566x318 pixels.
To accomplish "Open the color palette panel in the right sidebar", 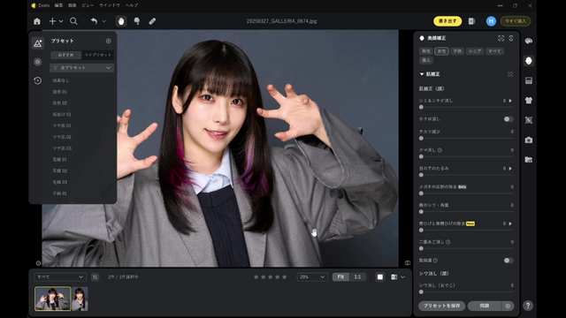I will [x=529, y=41].
